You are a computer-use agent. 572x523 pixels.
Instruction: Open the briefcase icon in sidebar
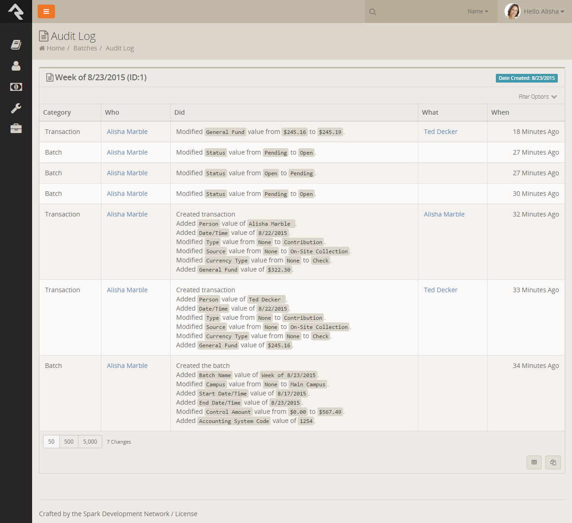[x=16, y=129]
